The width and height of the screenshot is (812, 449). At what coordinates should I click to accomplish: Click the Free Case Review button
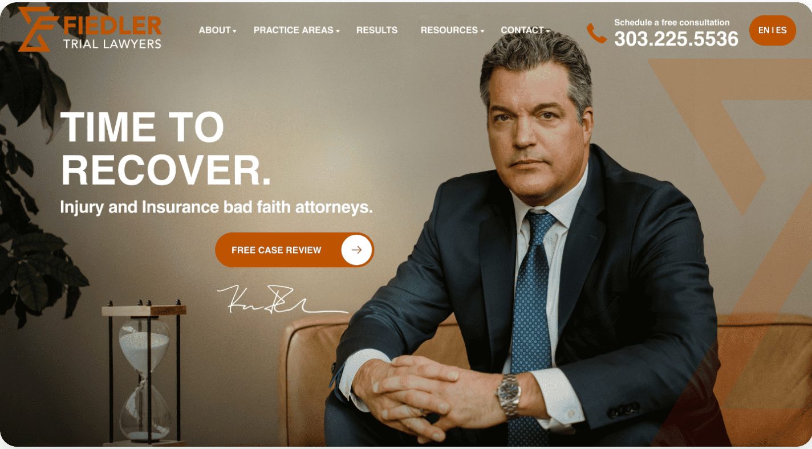295,250
